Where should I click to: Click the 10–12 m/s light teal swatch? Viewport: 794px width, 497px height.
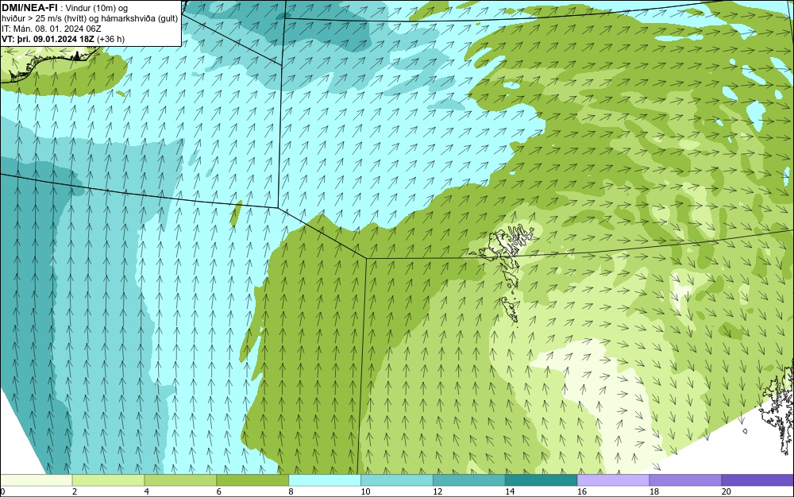(397, 480)
